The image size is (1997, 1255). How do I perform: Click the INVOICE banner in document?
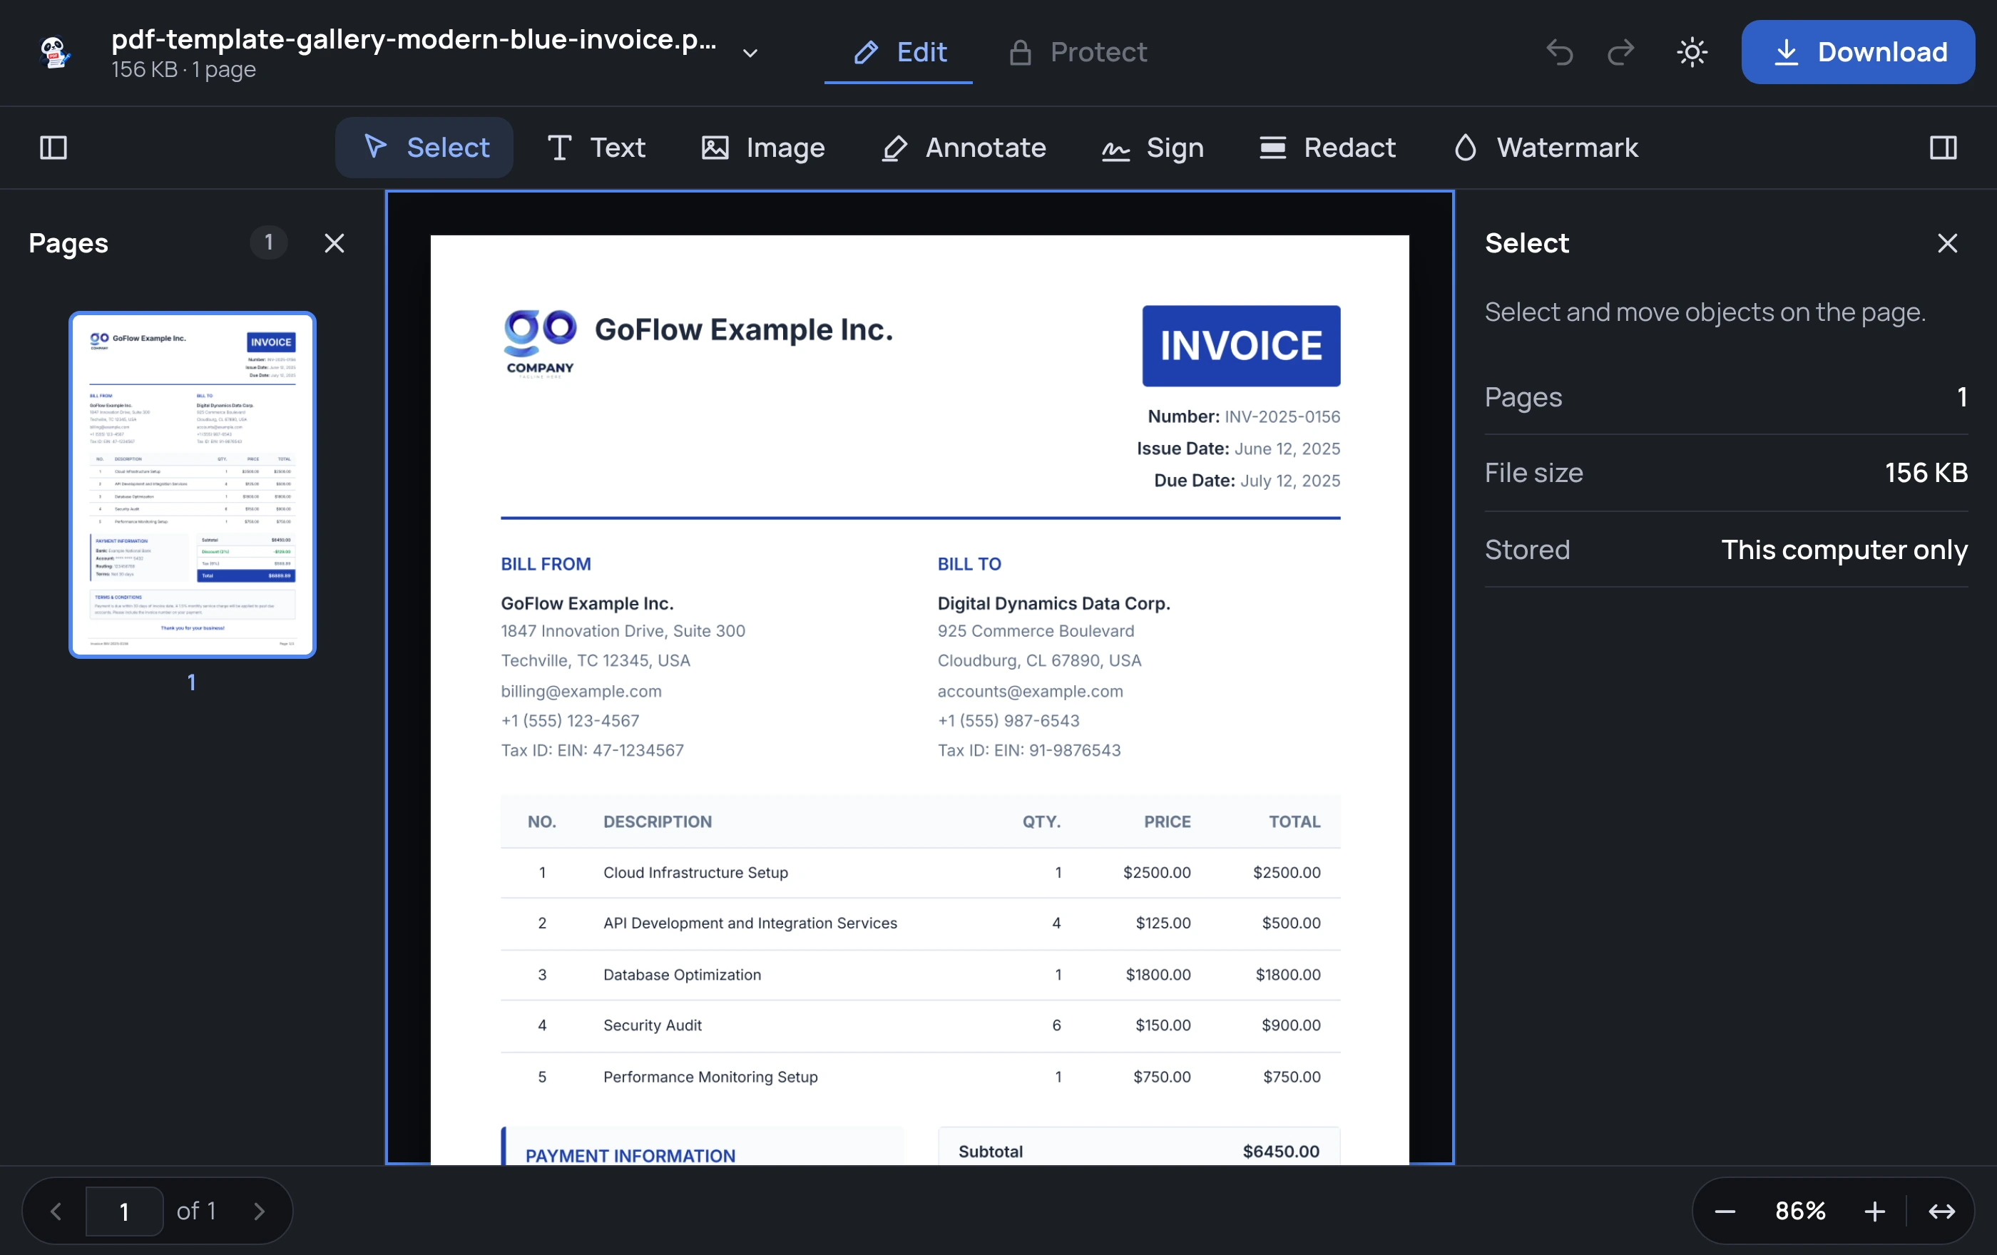pos(1241,346)
